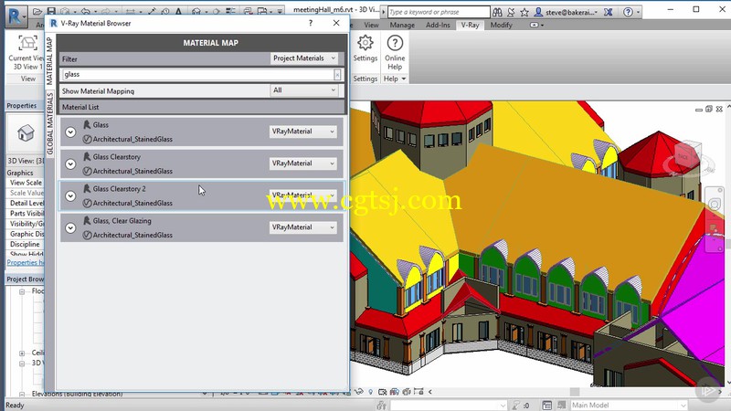Click the Switch Windows icon in Quick Access toolbar
This screenshot has height=411, width=731.
262,11
